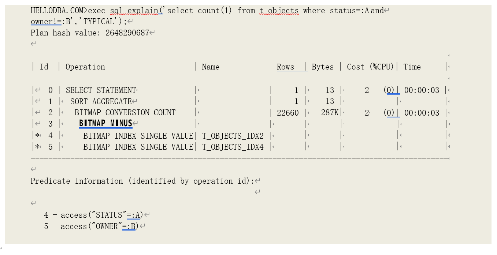Click the time '00:00:03' in SELECT STATEMENT row
This screenshot has height=255, width=497.
point(422,90)
